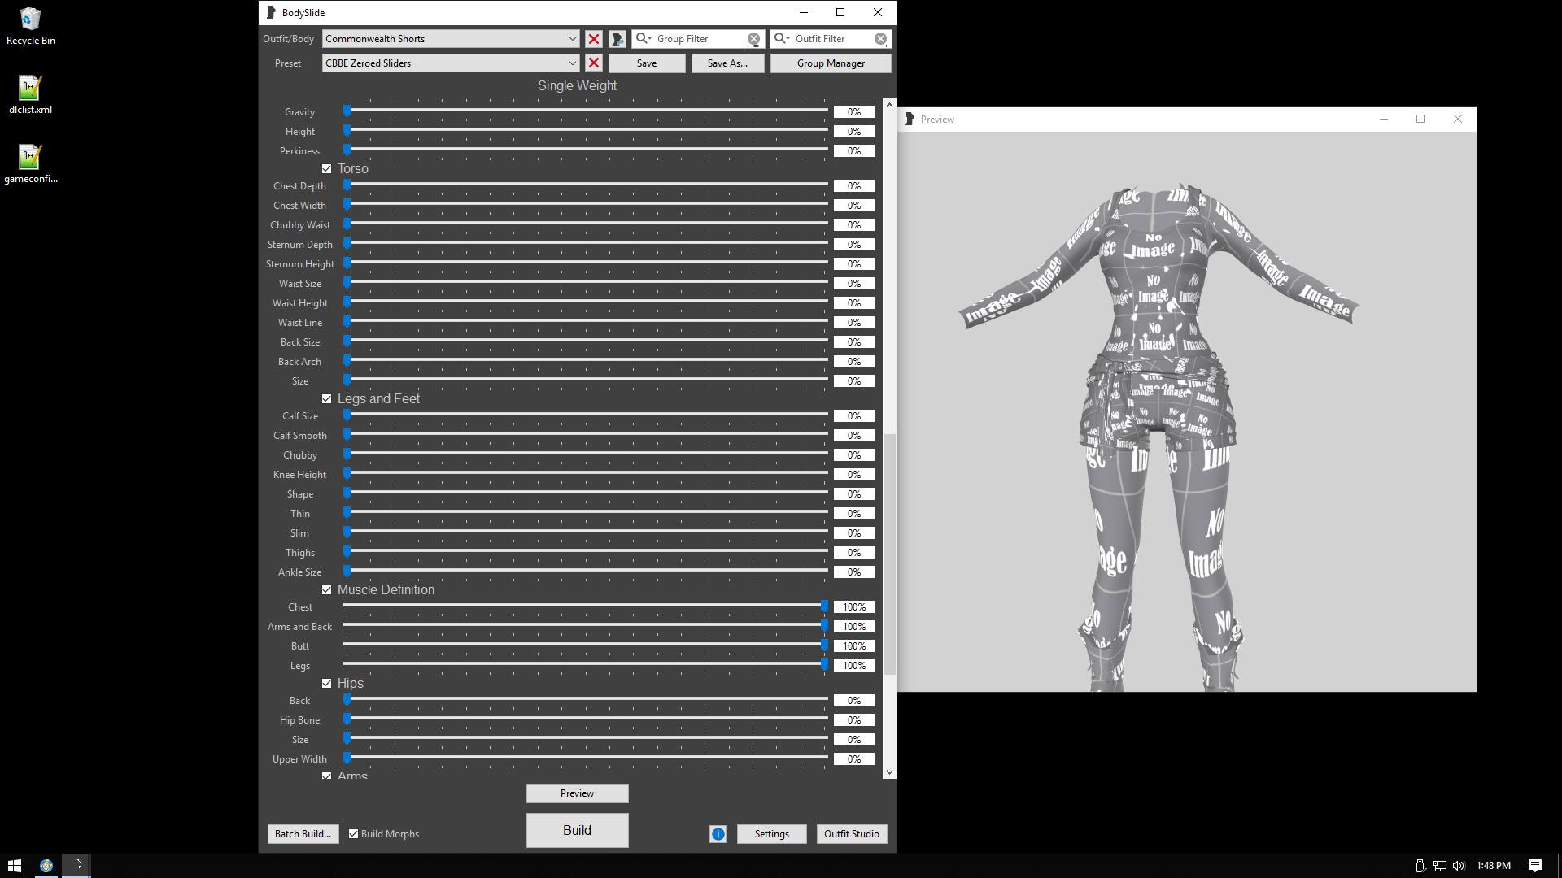Image resolution: width=1562 pixels, height=878 pixels.
Task: Toggle the Legs and Feet checkbox
Action: click(327, 399)
